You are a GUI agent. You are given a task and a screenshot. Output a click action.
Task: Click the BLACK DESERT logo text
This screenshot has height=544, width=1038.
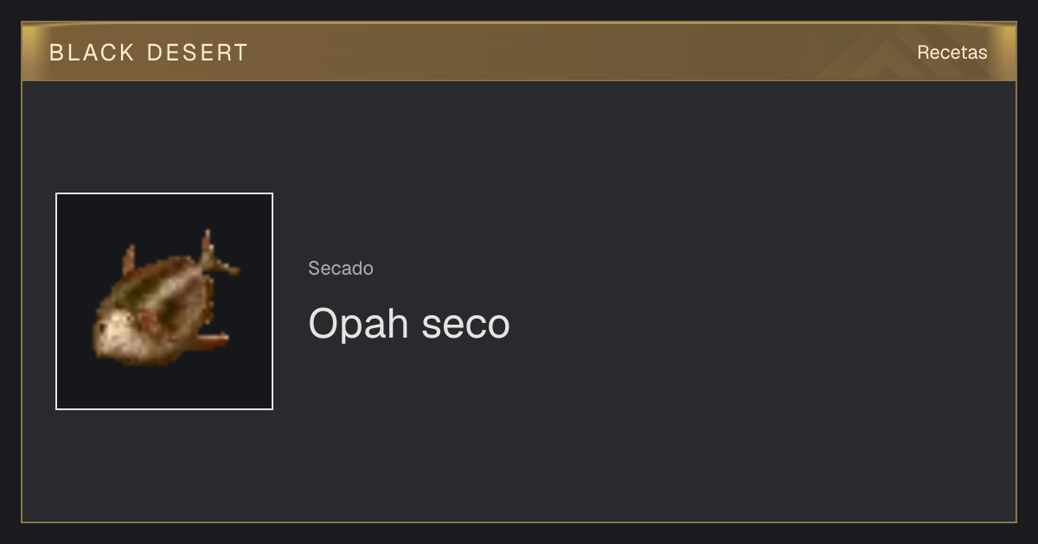(x=149, y=53)
